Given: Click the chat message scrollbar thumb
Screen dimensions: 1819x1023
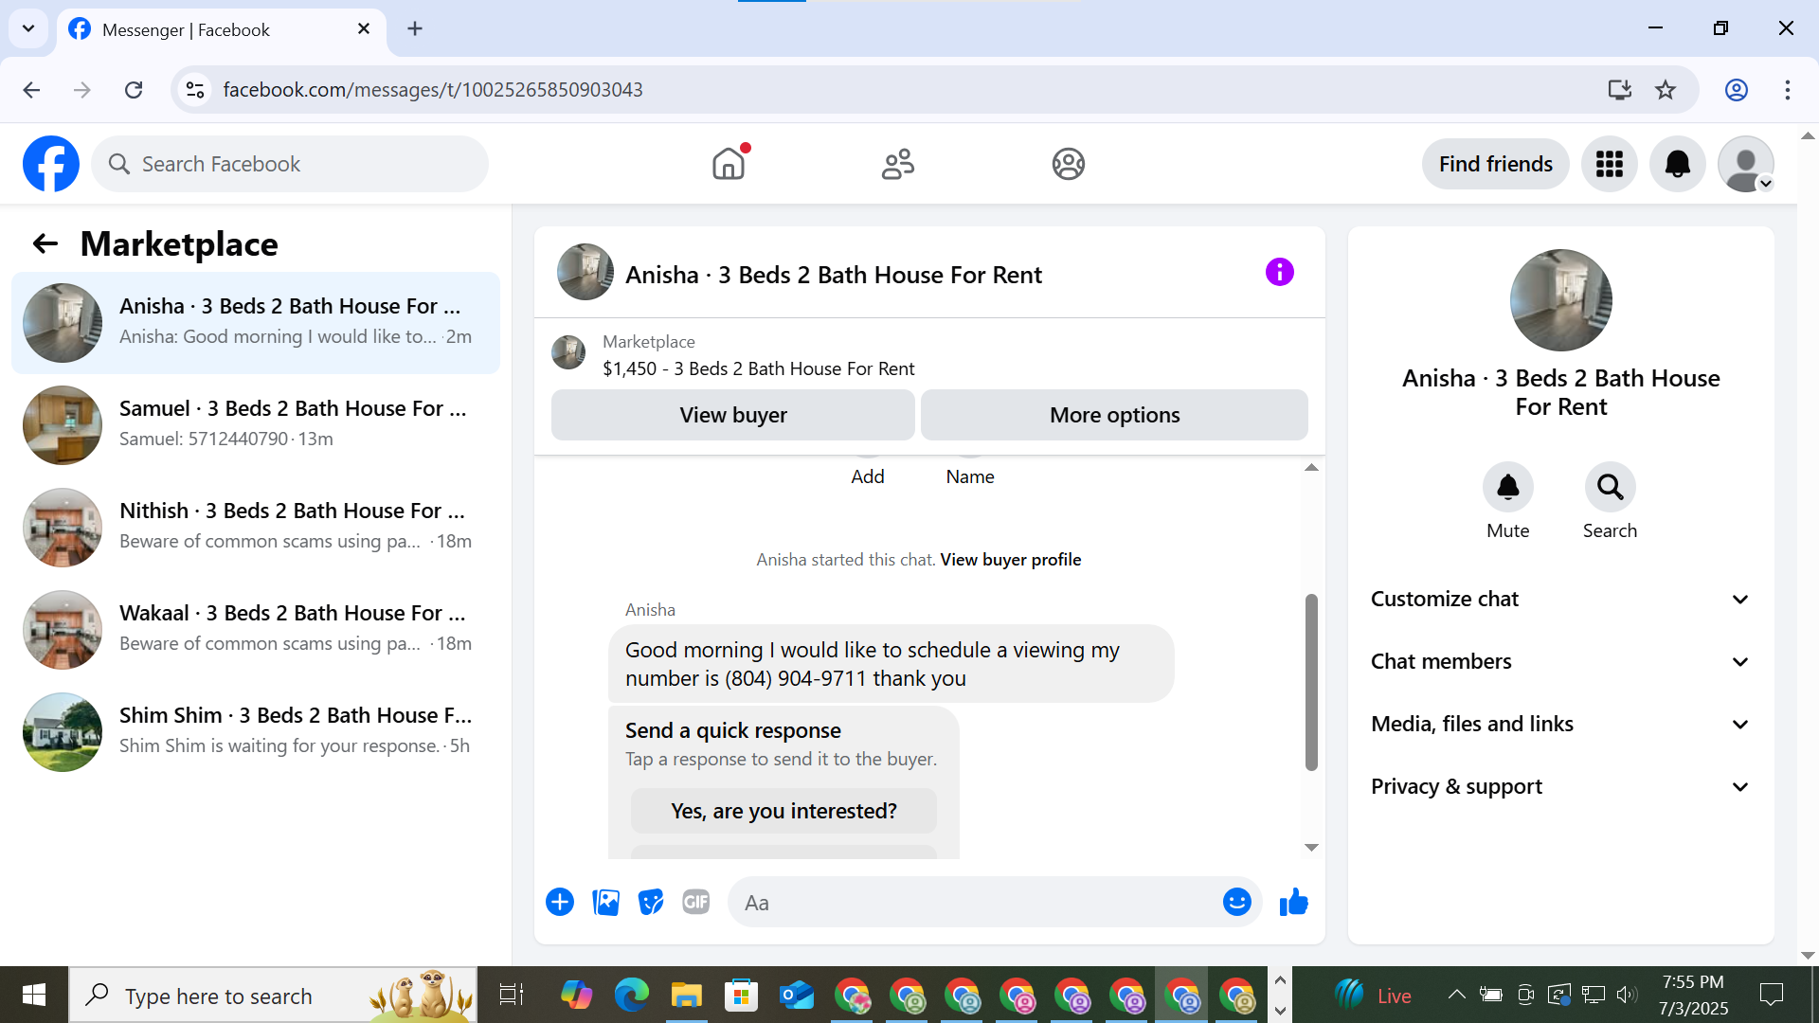Looking at the screenshot, I should (1311, 682).
